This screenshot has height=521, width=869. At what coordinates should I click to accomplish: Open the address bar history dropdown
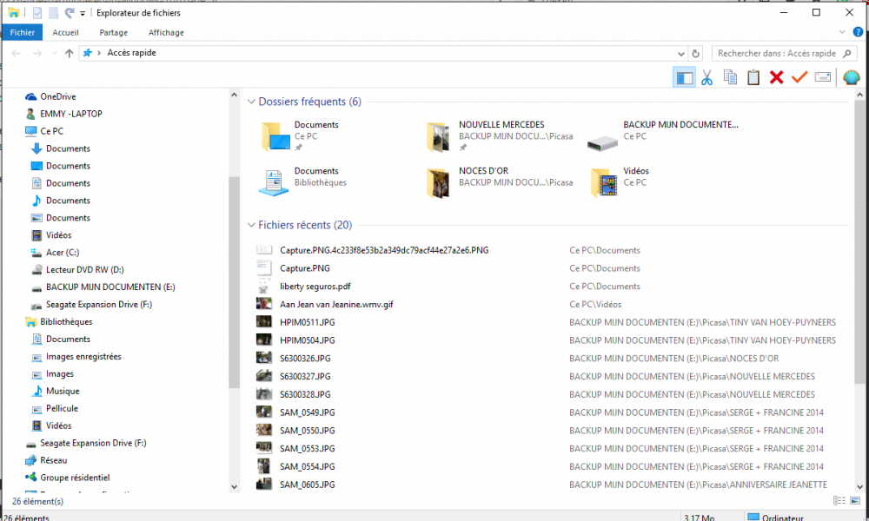coord(681,54)
